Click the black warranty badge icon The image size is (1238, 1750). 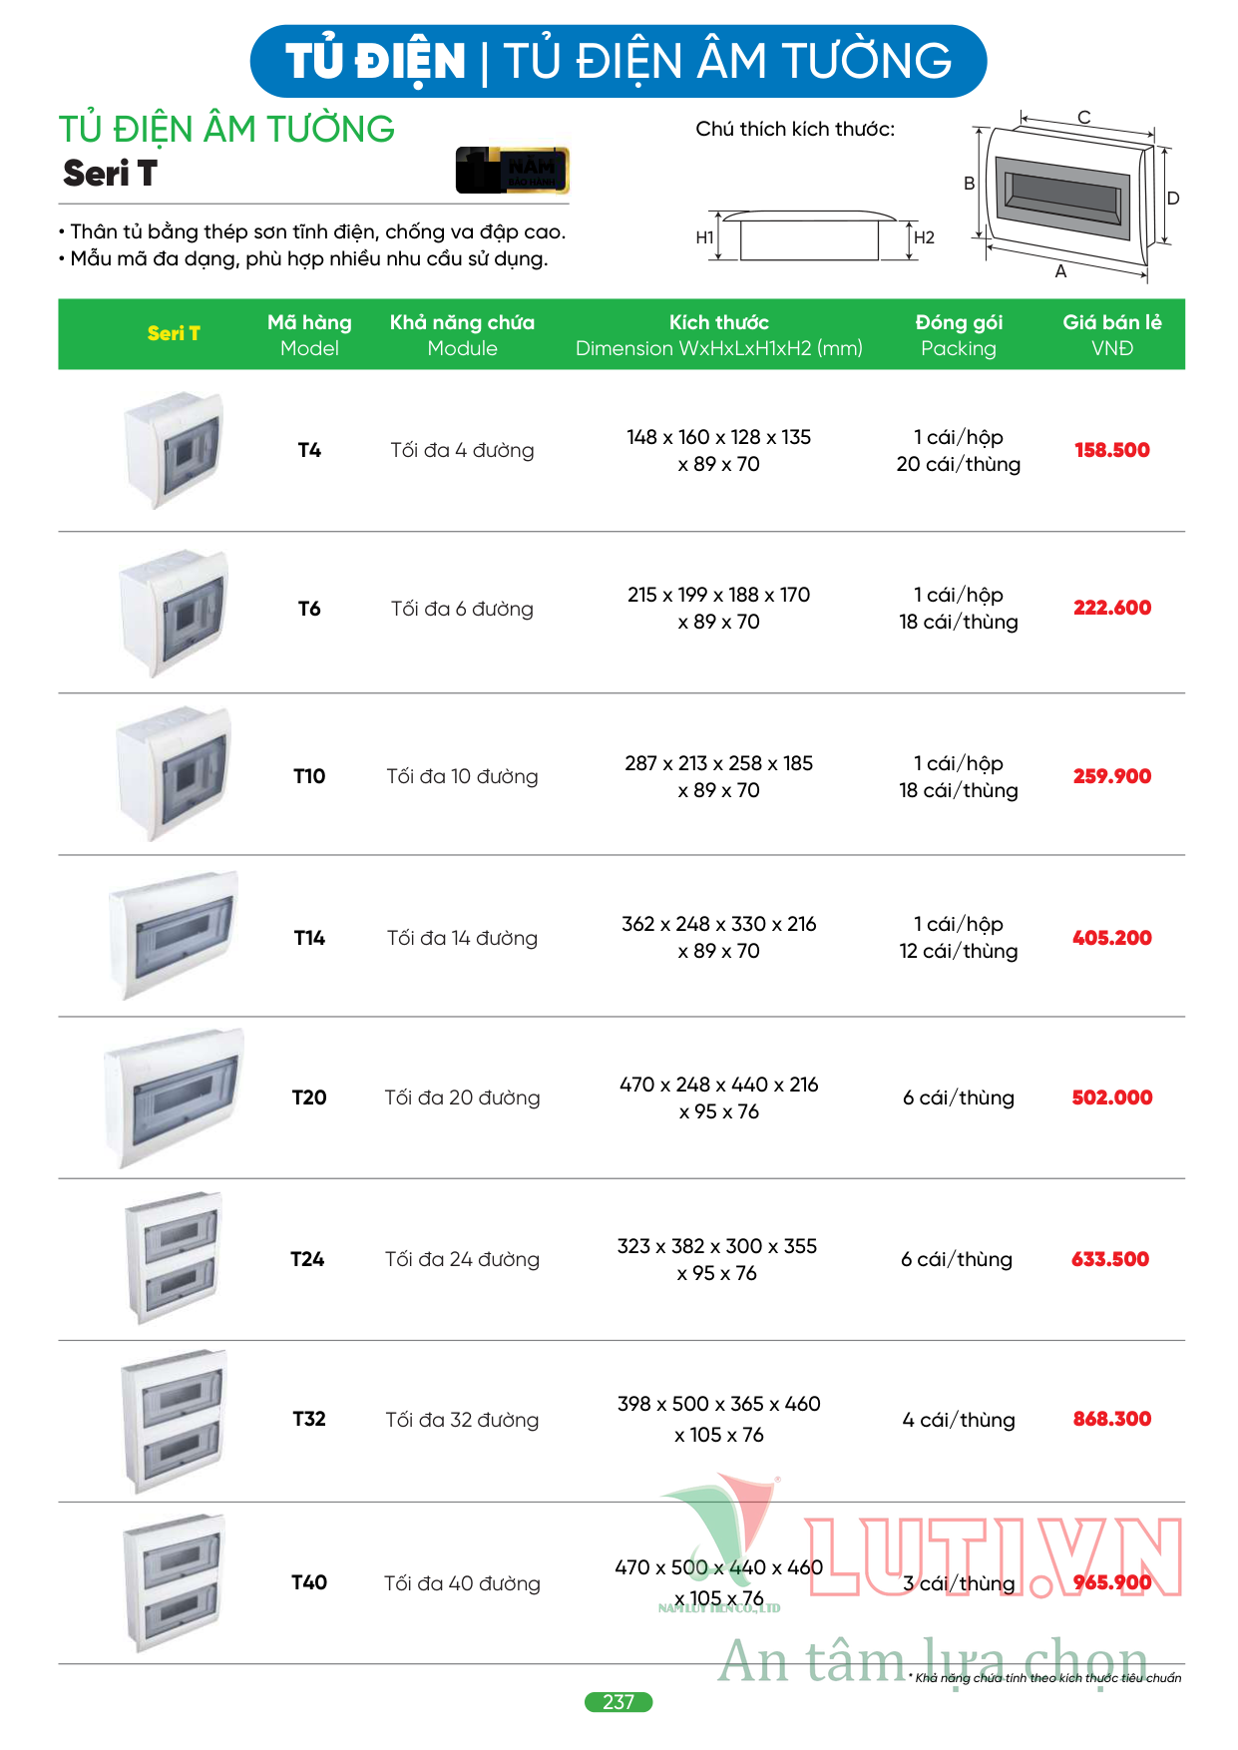click(x=513, y=170)
